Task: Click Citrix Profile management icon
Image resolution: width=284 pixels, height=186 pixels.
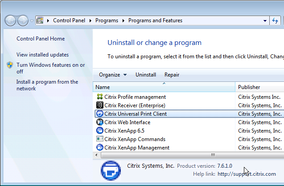Action: [99, 97]
